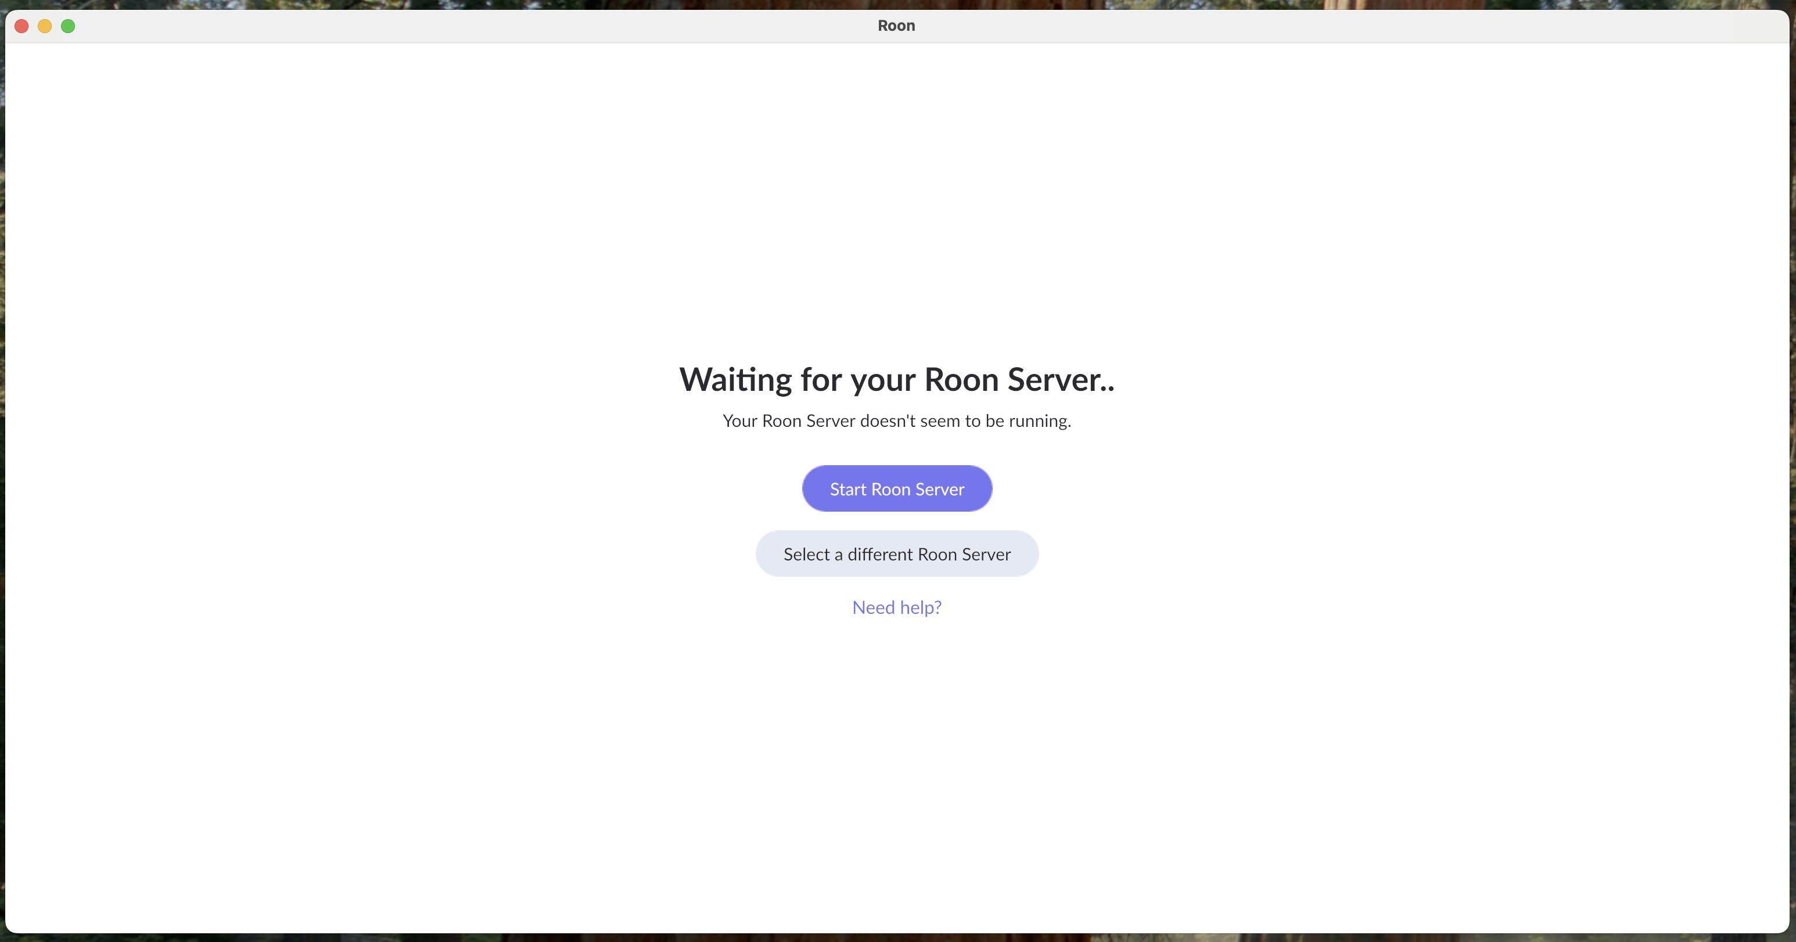Open the Need help? link
Viewport: 1796px width, 942px height.
pos(897,607)
